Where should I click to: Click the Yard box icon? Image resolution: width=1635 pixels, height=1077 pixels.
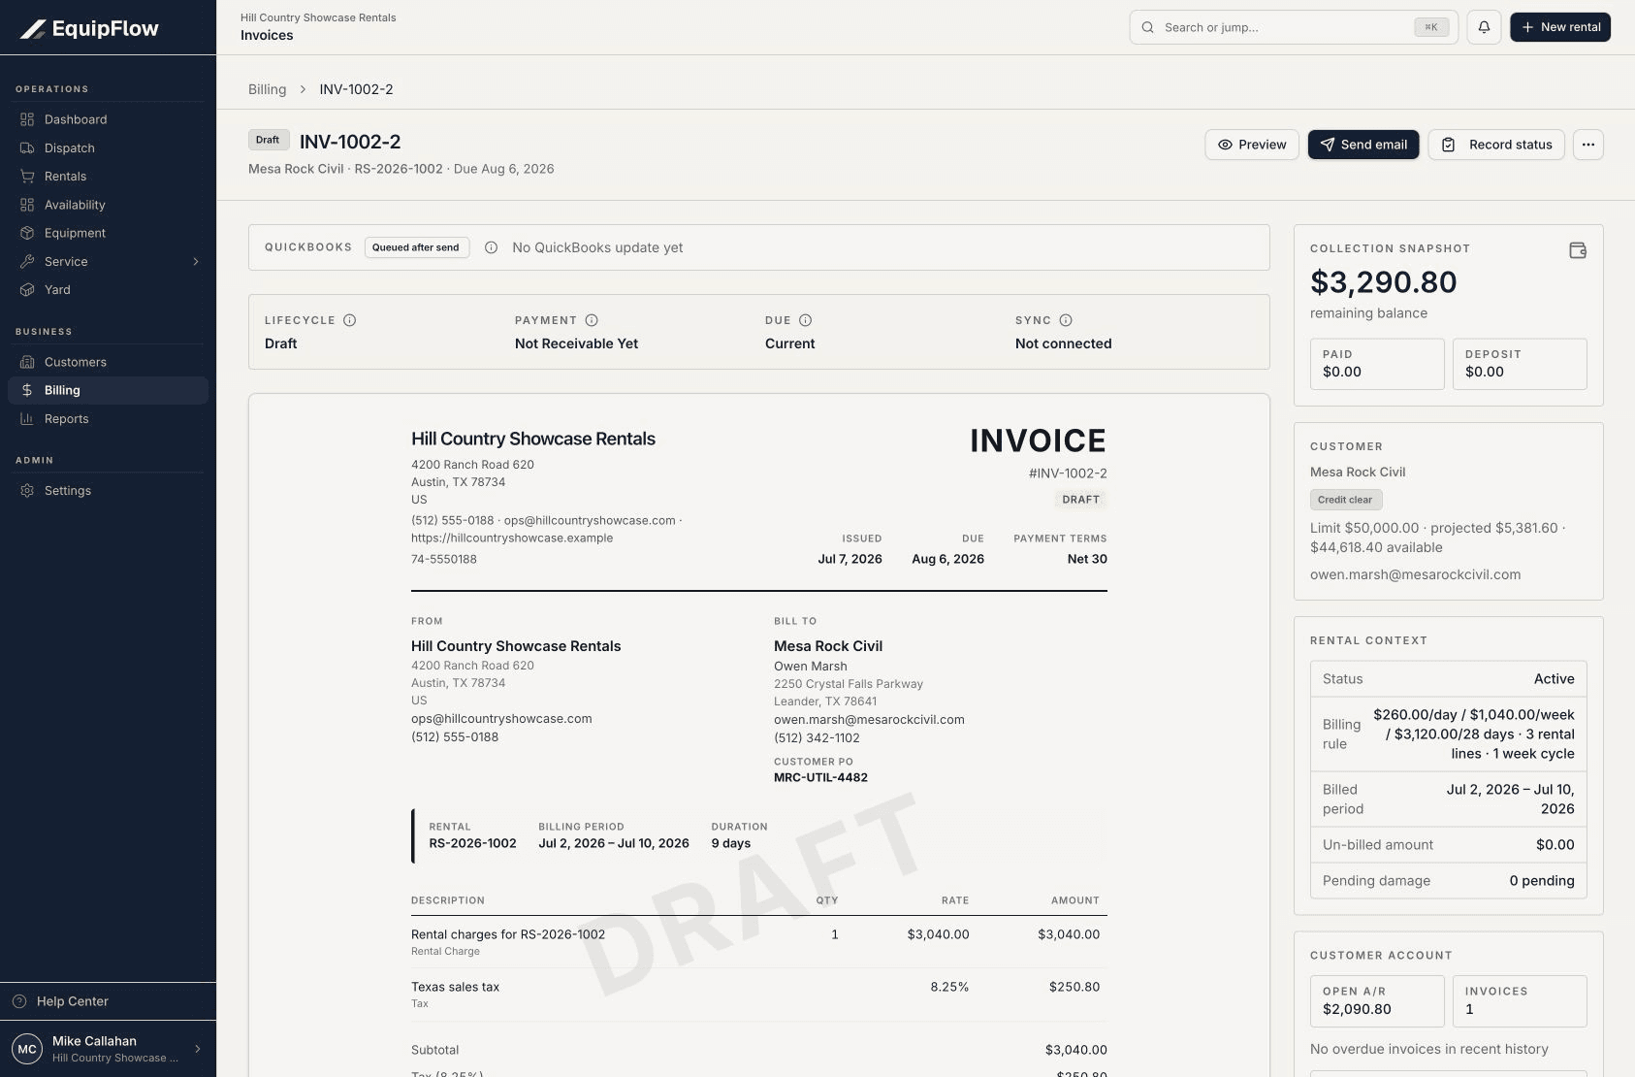pos(27,290)
